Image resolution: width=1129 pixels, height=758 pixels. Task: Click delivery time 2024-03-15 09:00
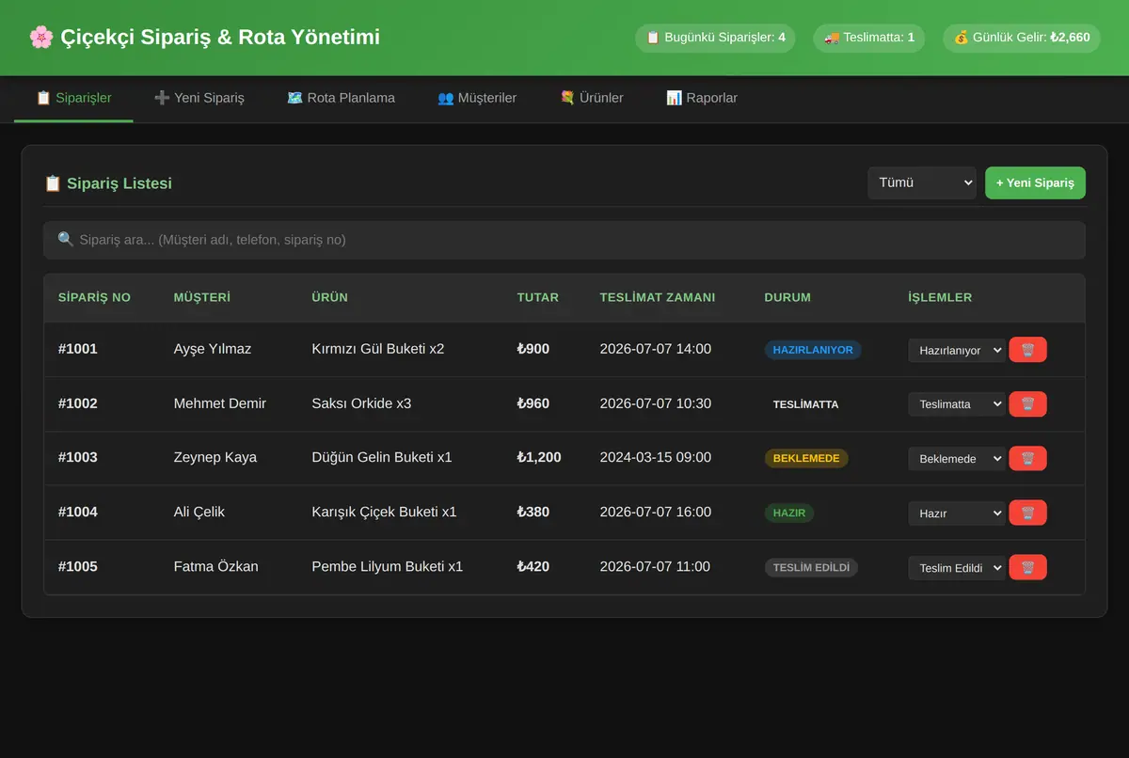(x=656, y=458)
